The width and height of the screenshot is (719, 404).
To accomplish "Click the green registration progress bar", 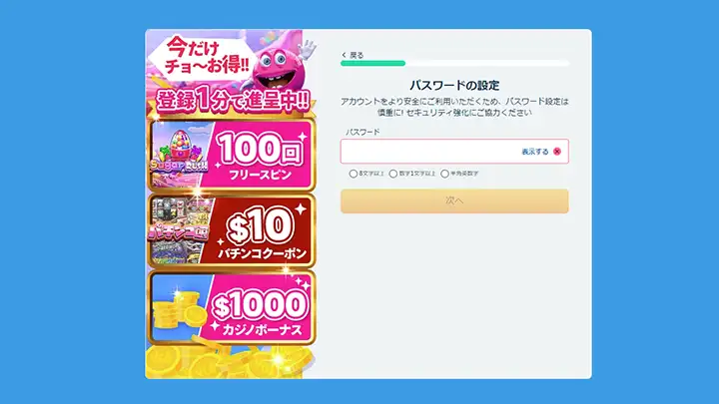I will (x=372, y=63).
